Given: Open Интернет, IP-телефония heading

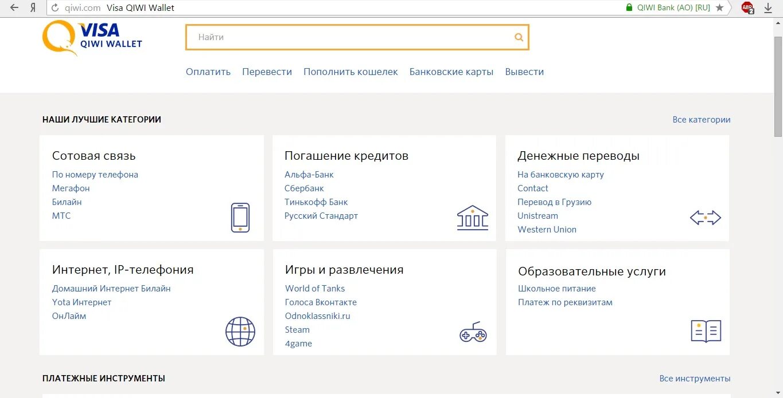Looking at the screenshot, I should (123, 270).
